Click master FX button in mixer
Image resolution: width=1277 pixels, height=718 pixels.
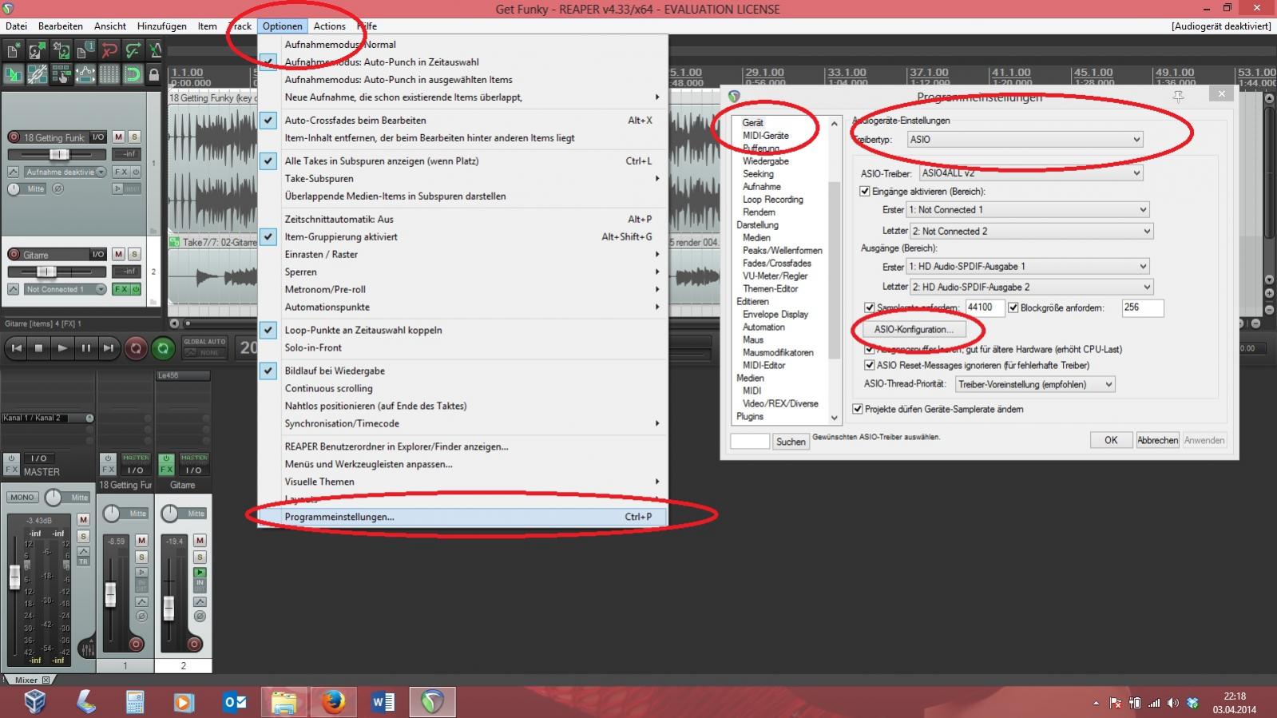pos(11,469)
